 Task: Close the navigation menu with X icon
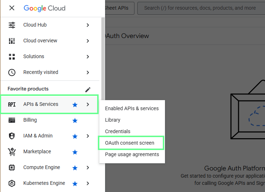click(x=12, y=8)
